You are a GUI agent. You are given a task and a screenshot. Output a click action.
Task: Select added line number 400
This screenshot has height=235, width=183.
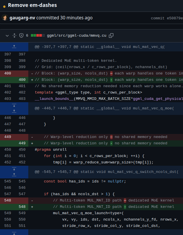click(x=22, y=80)
